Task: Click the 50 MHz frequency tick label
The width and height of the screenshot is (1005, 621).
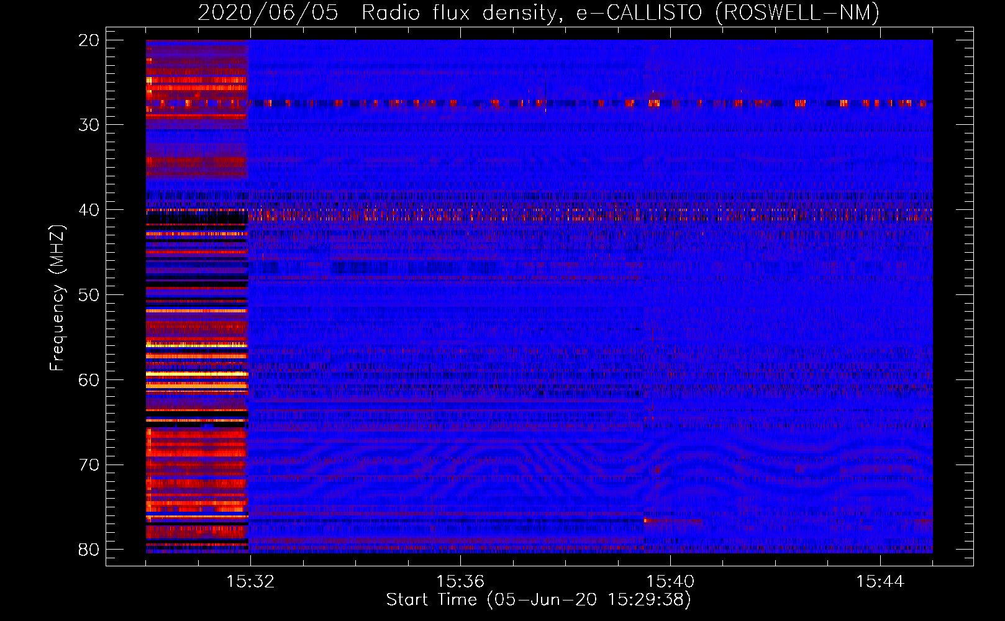Action: [x=89, y=295]
